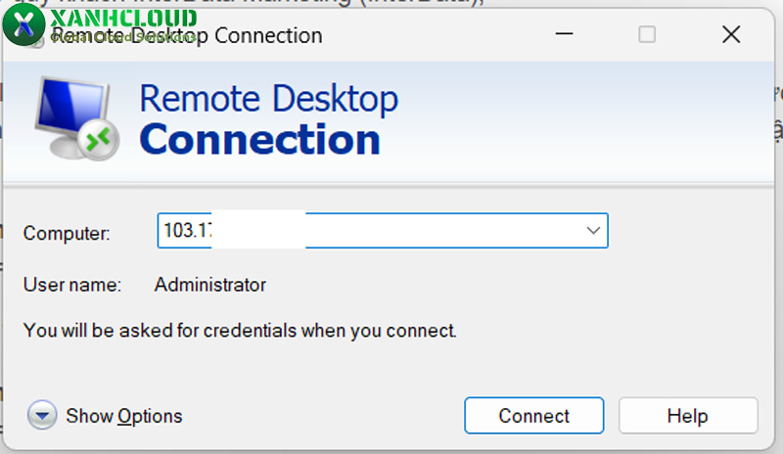Open Help for Remote Desktop
Screen dimensions: 783x454
pos(687,416)
